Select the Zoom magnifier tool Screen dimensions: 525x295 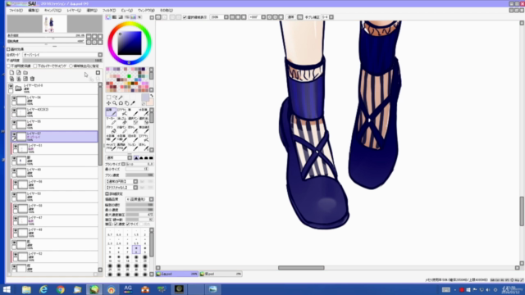click(115, 103)
